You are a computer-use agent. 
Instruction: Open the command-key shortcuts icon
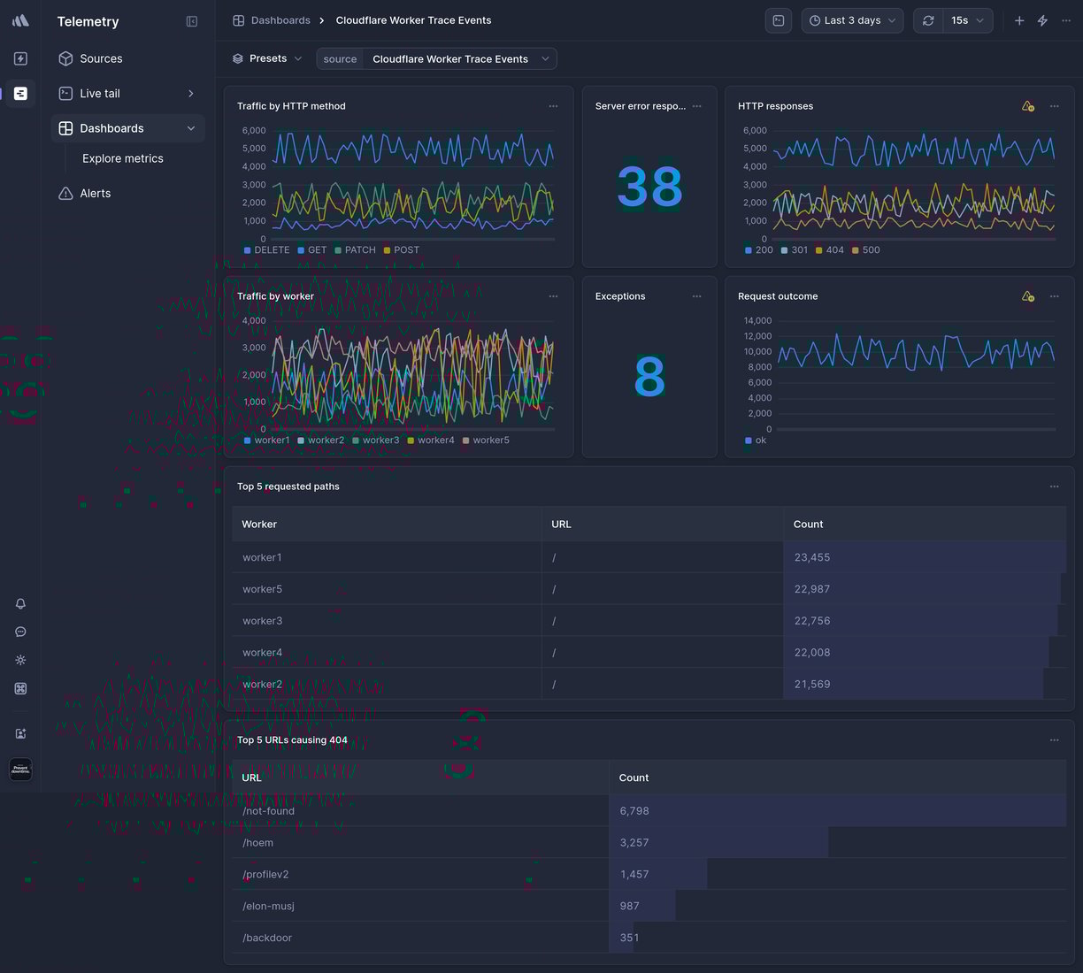(x=20, y=688)
